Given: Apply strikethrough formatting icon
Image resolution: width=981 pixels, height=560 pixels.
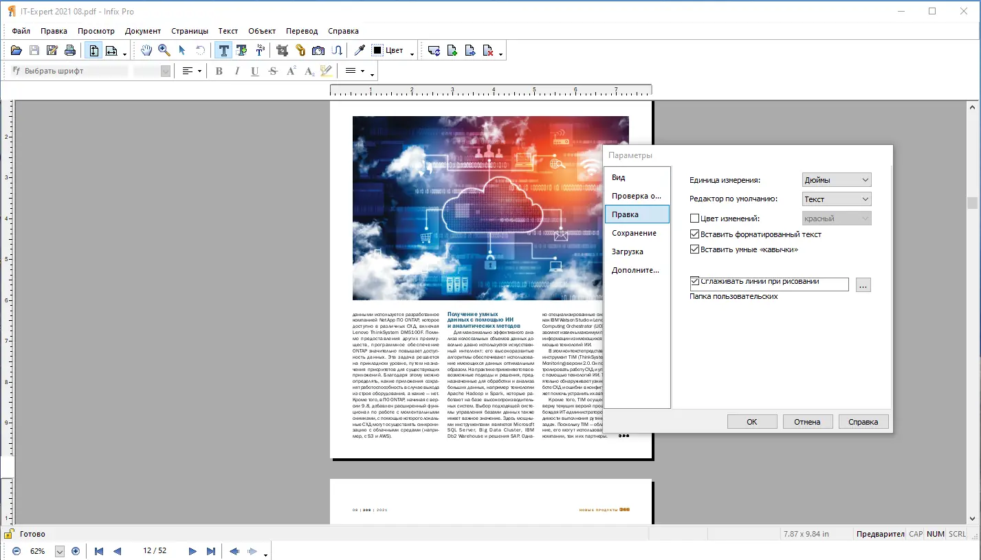Looking at the screenshot, I should (x=273, y=71).
